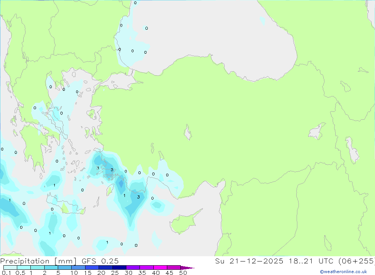
Task: Click the 'Su 21-12-2025' date text
Action: point(249,261)
